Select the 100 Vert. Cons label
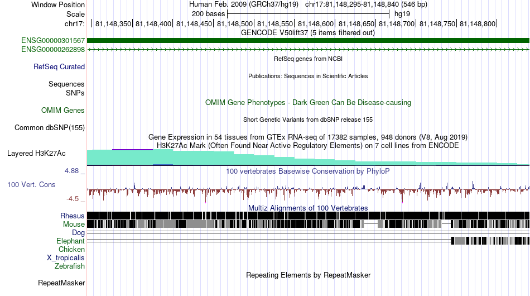 pyautogui.click(x=31, y=185)
